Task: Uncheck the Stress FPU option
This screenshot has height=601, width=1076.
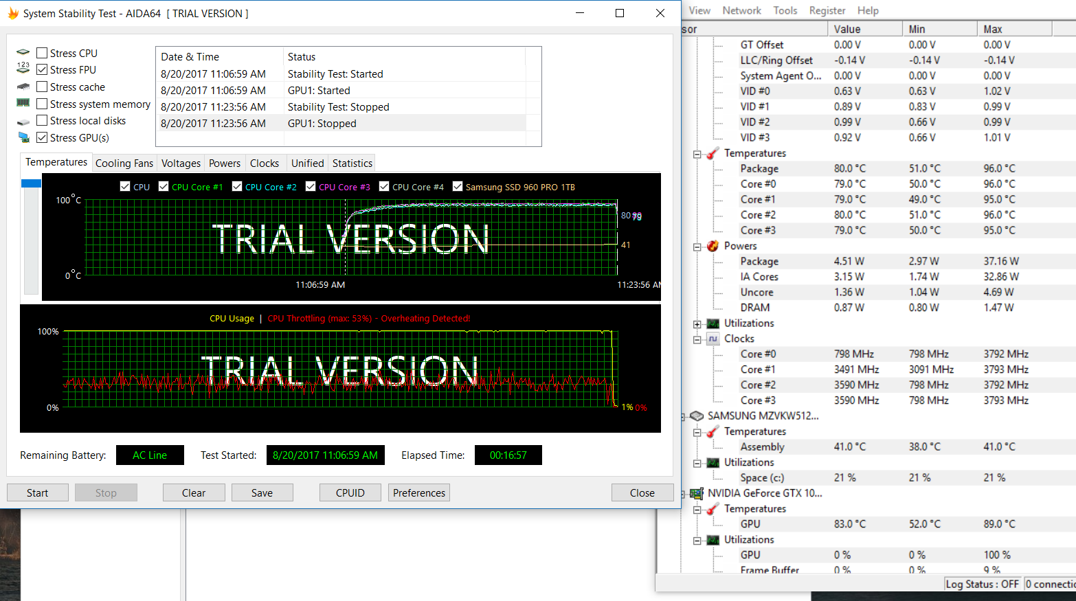Action: [42, 69]
